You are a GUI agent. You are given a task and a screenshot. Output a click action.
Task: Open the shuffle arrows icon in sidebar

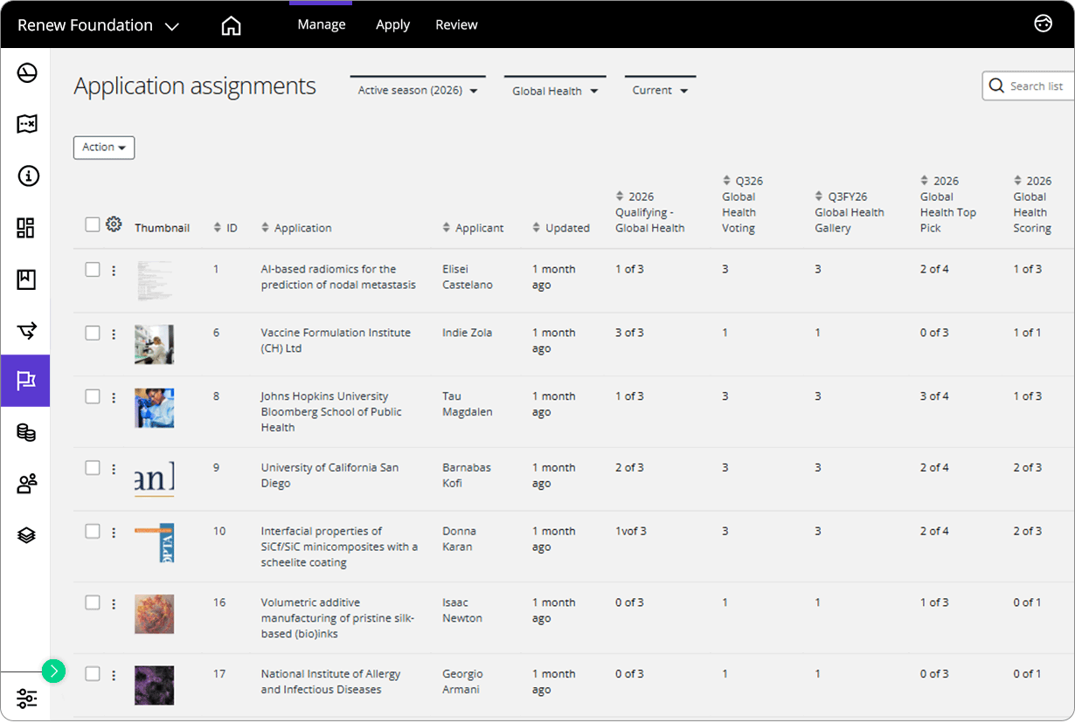point(26,330)
